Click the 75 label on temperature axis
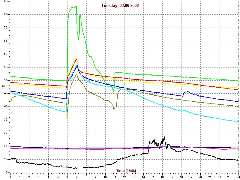This screenshot has height=180, width=240. tap(5, 14)
